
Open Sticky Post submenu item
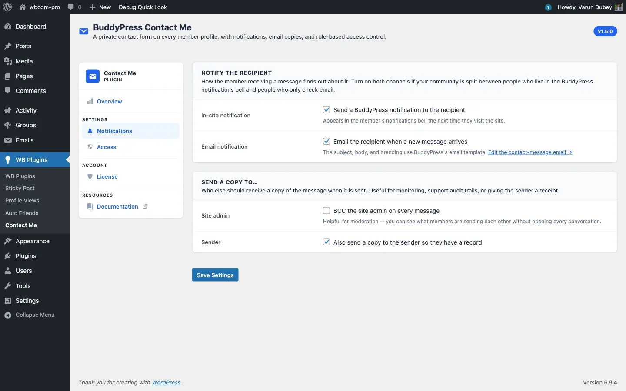pos(20,188)
